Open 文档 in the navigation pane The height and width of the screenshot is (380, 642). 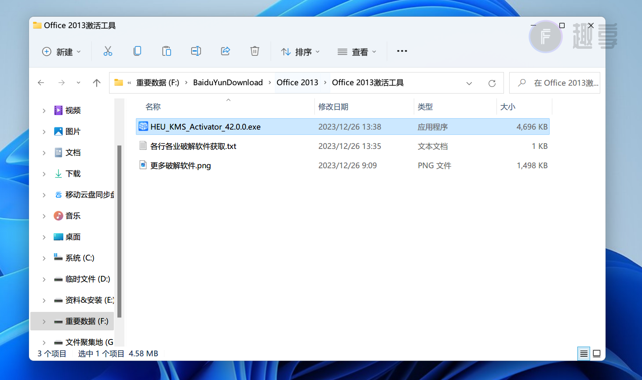click(x=73, y=152)
